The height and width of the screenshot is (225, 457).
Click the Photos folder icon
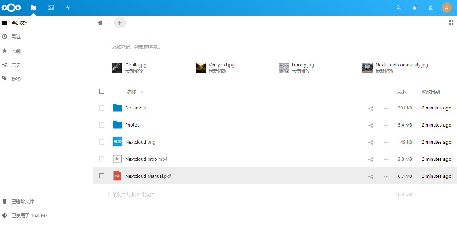tap(117, 125)
